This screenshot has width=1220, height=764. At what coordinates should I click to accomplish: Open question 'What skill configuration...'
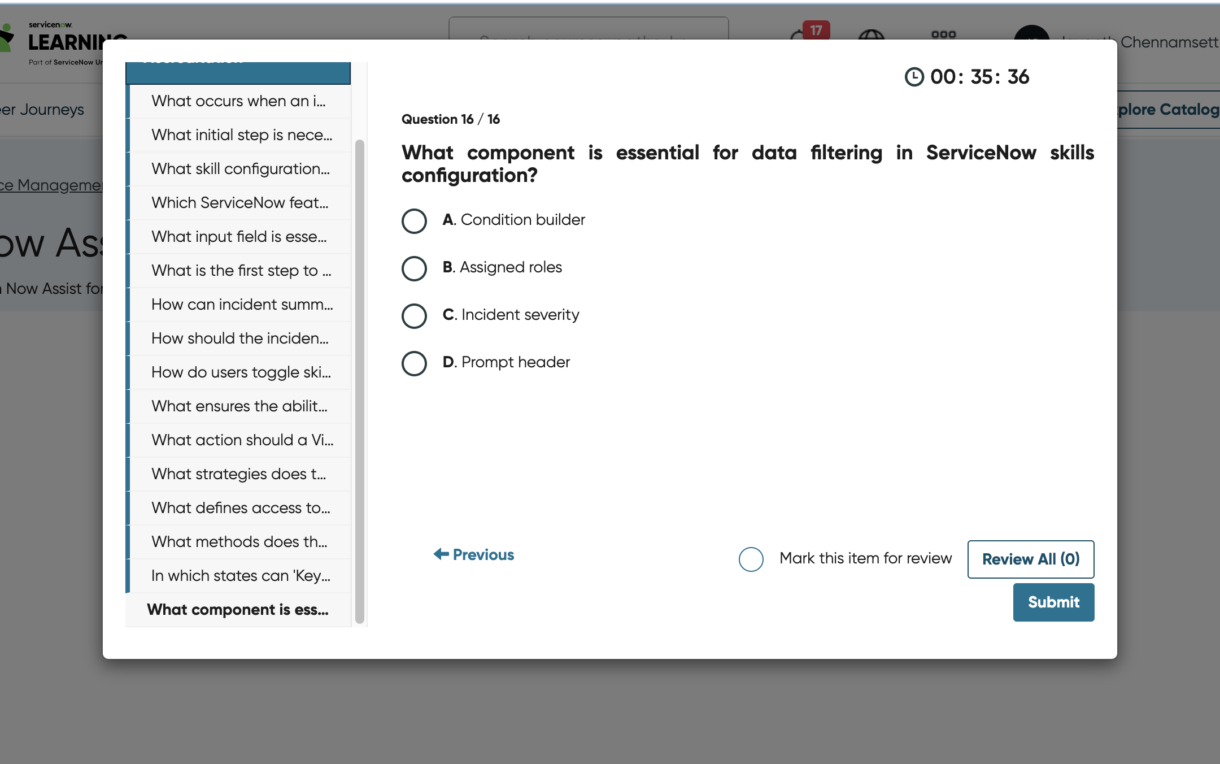pyautogui.click(x=240, y=169)
